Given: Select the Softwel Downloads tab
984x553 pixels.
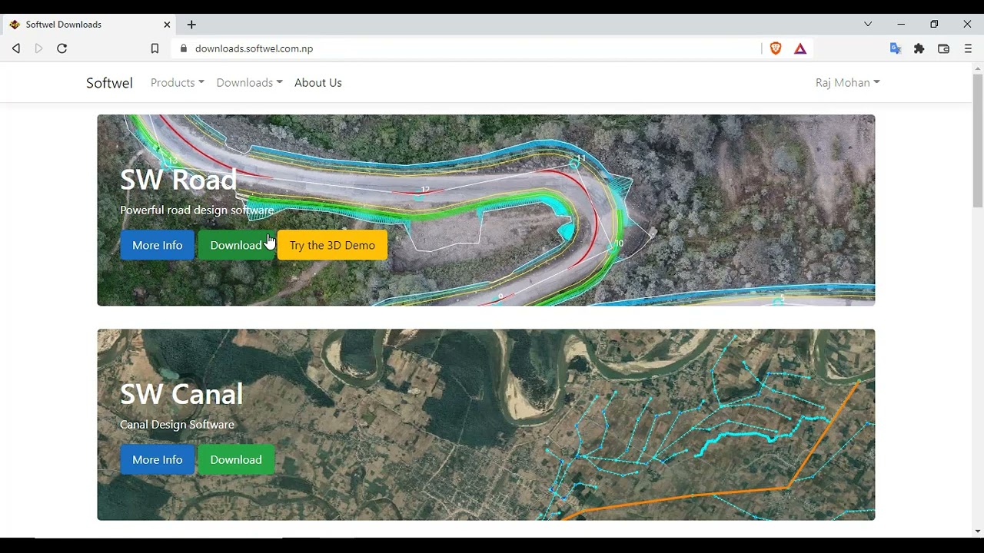Looking at the screenshot, I should click(x=90, y=25).
